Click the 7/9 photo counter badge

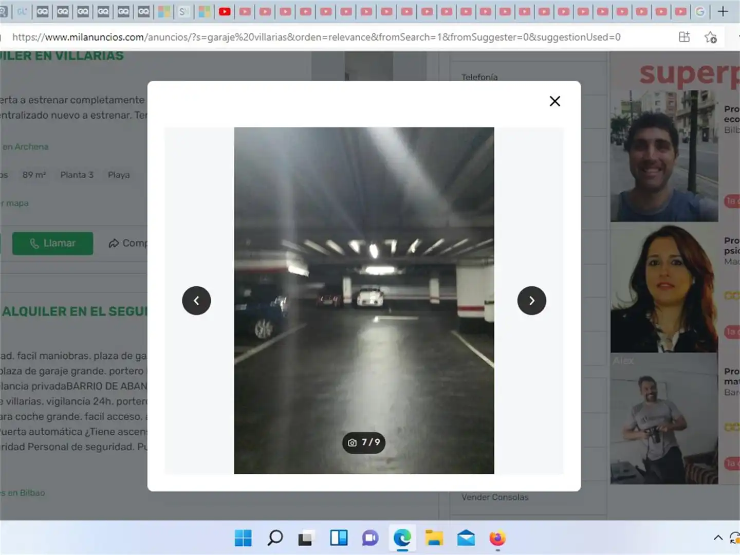pyautogui.click(x=364, y=442)
